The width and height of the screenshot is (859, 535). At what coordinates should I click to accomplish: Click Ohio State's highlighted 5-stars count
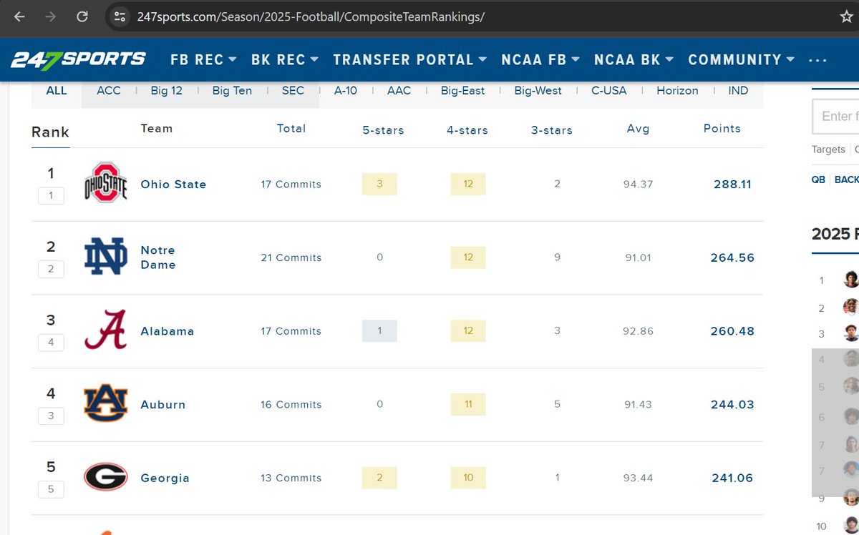379,185
